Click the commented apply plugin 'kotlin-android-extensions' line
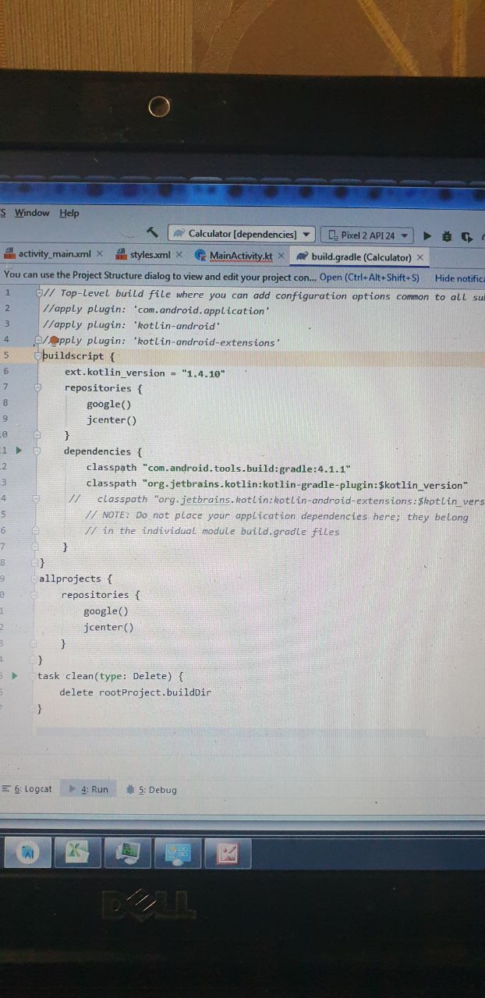This screenshot has width=485, height=998. coord(160,342)
